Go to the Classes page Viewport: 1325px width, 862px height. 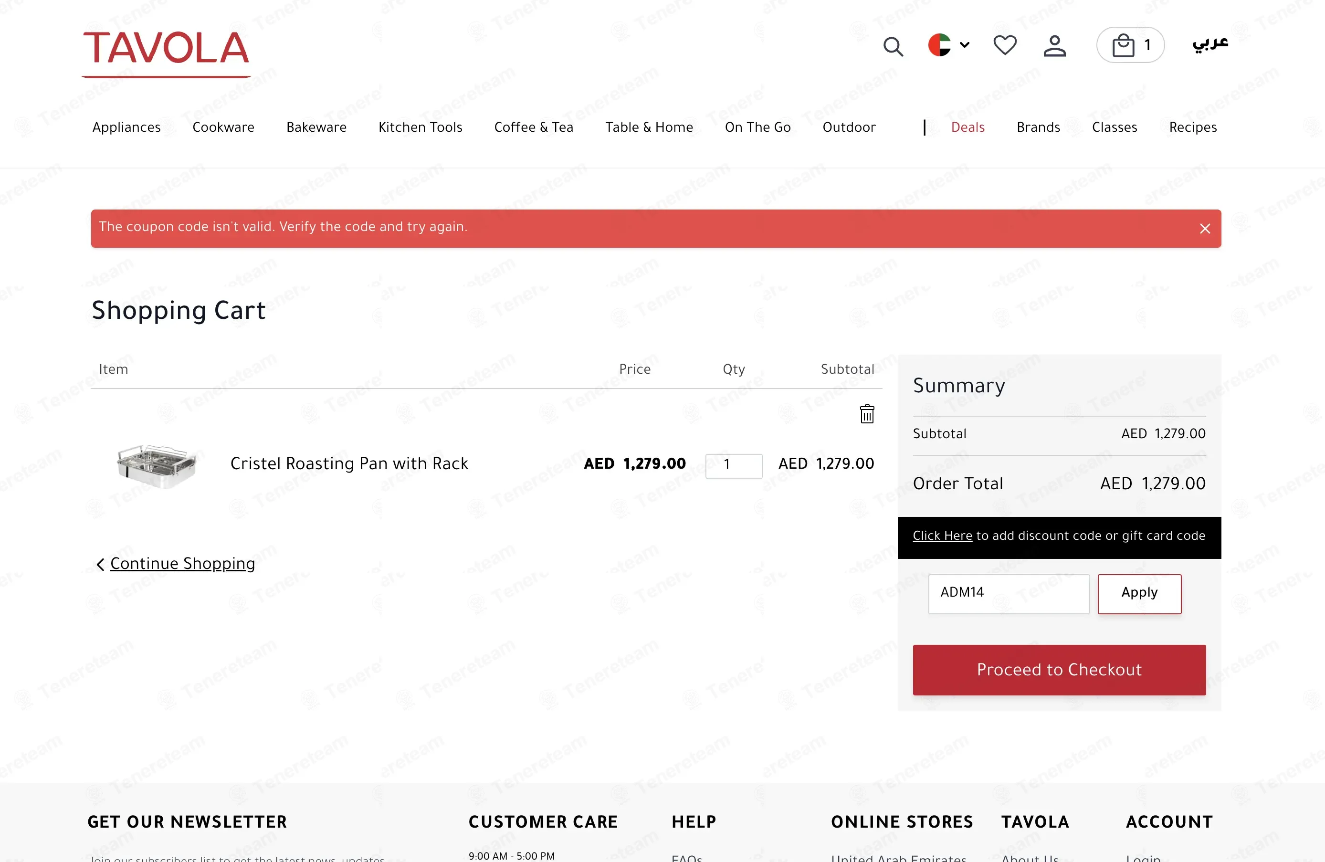tap(1114, 127)
